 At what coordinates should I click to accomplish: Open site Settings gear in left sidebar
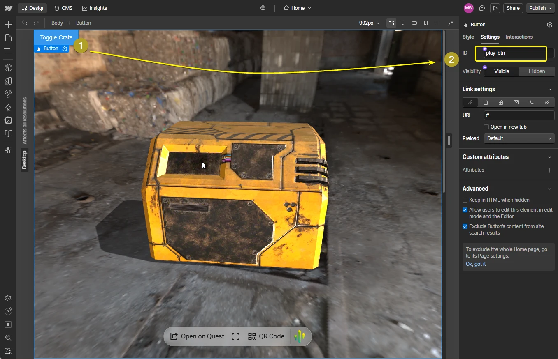click(8, 298)
